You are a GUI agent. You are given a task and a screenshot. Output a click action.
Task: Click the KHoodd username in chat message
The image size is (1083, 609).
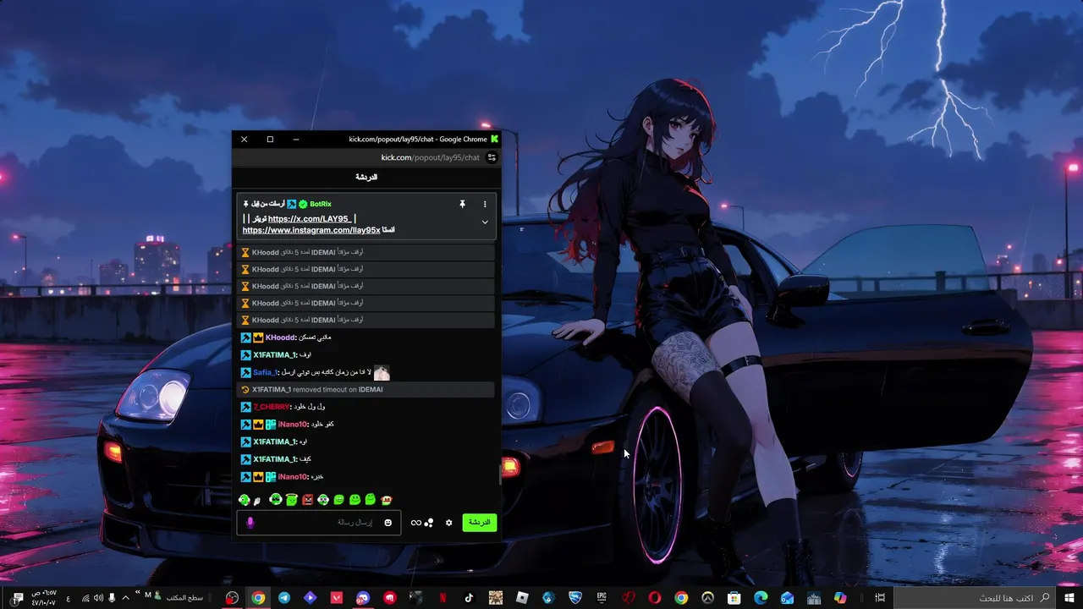[281, 337]
